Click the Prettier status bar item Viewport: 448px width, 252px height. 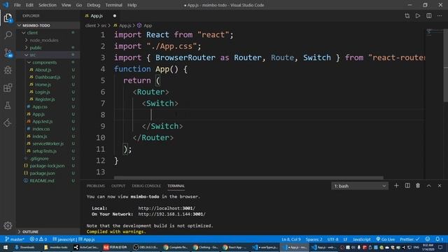tap(409, 239)
